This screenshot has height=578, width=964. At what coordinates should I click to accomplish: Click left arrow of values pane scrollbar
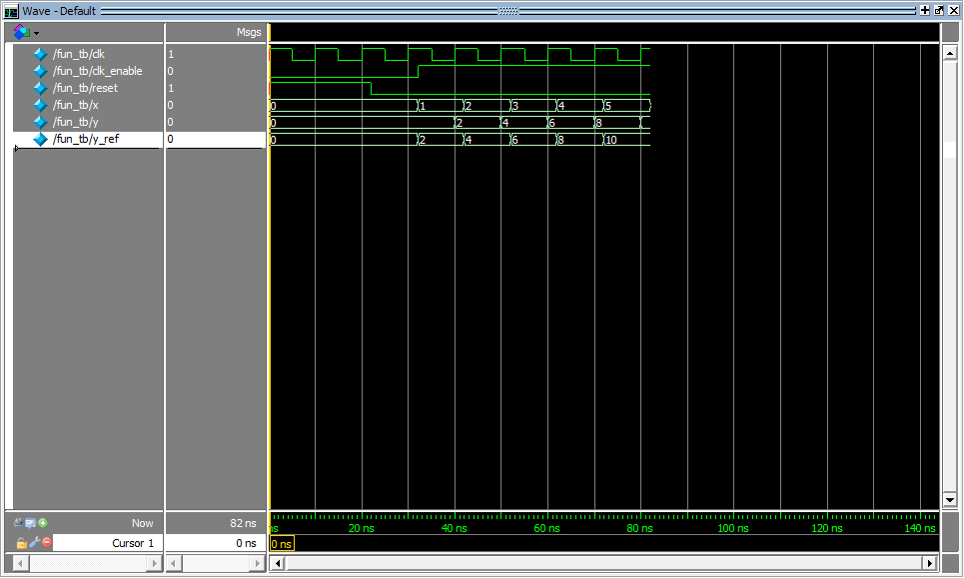174,563
